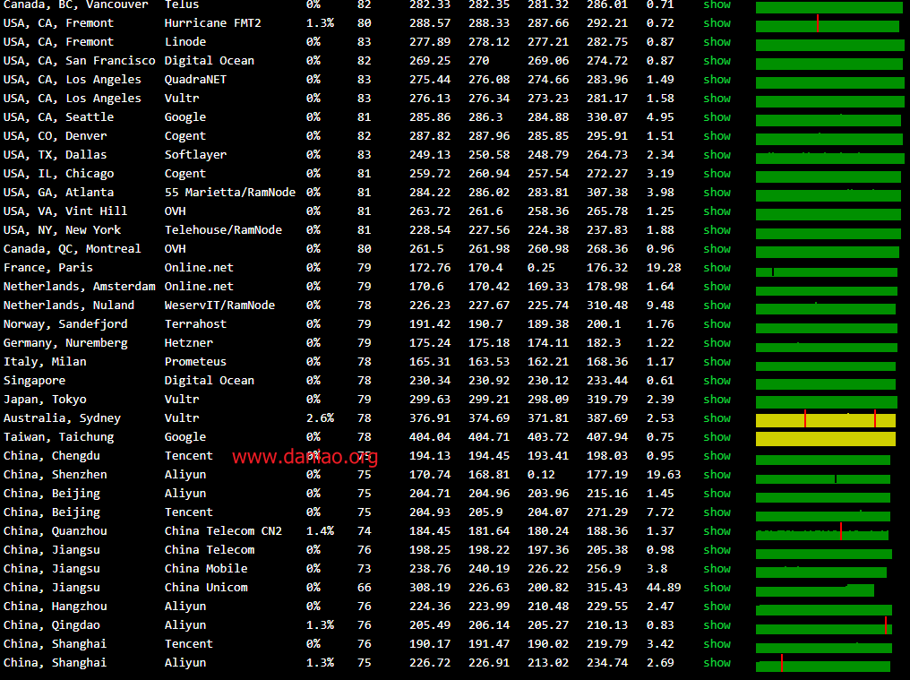Click show for Chengdu Tencent
Image resolution: width=910 pixels, height=680 pixels.
click(x=717, y=456)
